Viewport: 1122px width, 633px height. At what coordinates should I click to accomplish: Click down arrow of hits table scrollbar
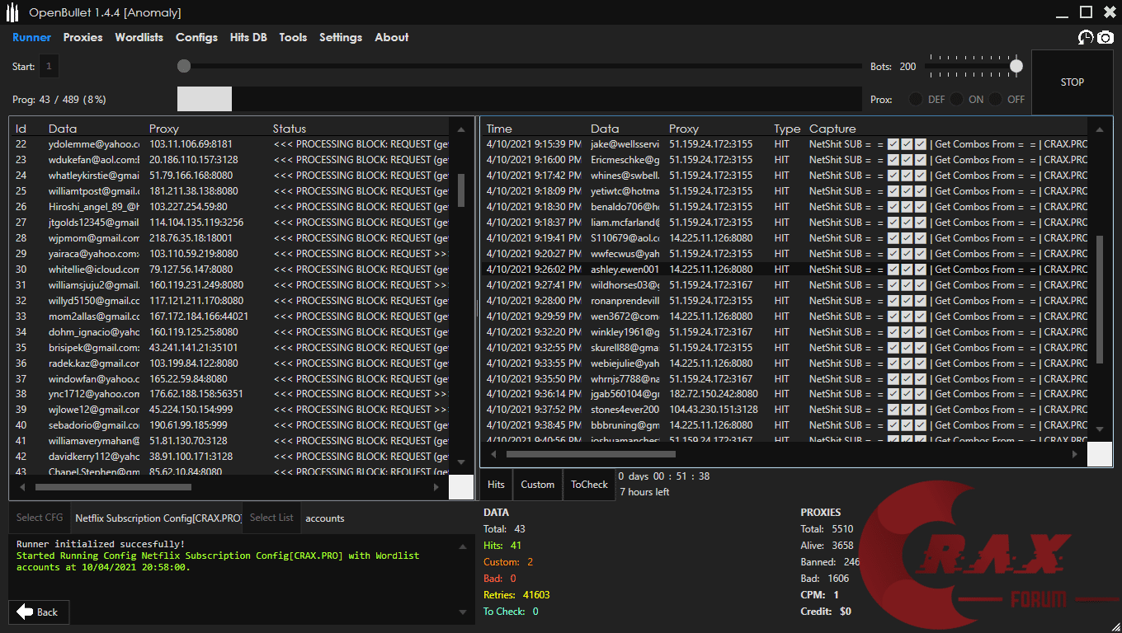[1099, 429]
